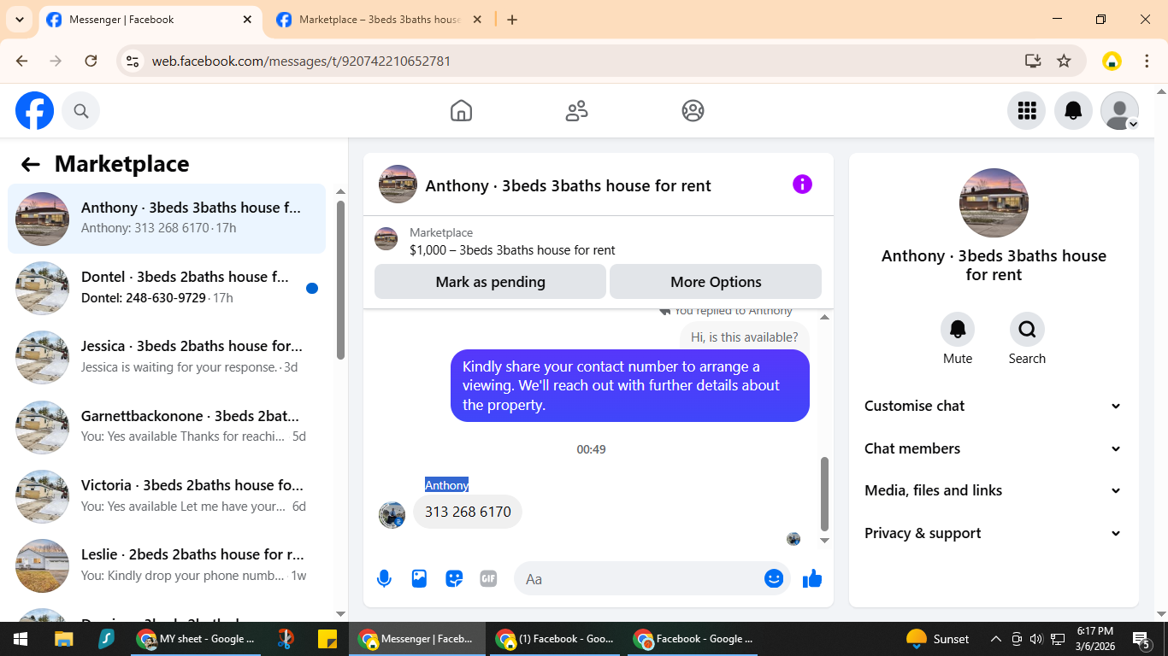Click the chat messages scrollbar thumb
This screenshot has height=656, width=1168.
coord(824,494)
